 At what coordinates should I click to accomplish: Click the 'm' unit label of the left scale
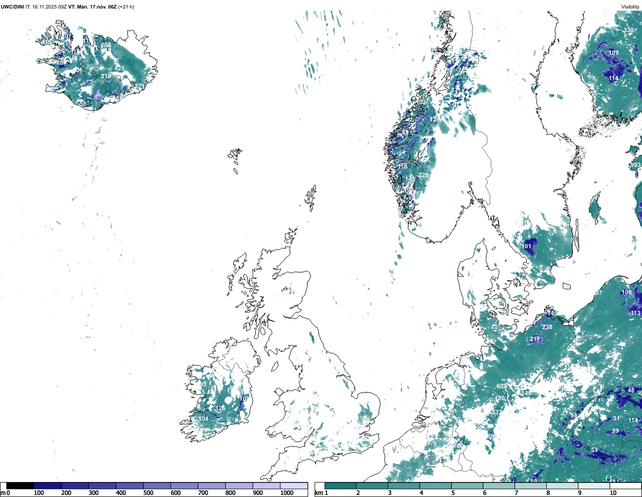pyautogui.click(x=3, y=493)
